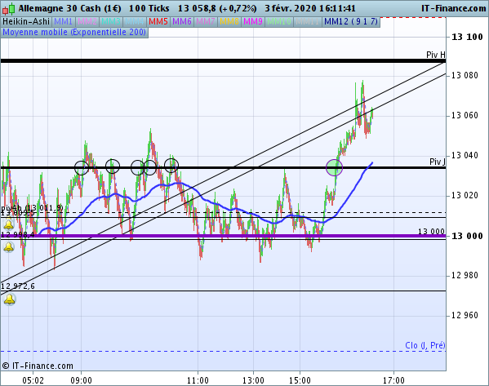Screen dimensions: 489x386
Task: Select the red MM5 indicator label
Action: (158, 21)
